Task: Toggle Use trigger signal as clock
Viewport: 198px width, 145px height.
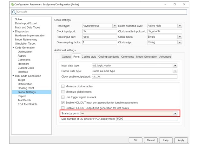Action: (x=63, y=97)
